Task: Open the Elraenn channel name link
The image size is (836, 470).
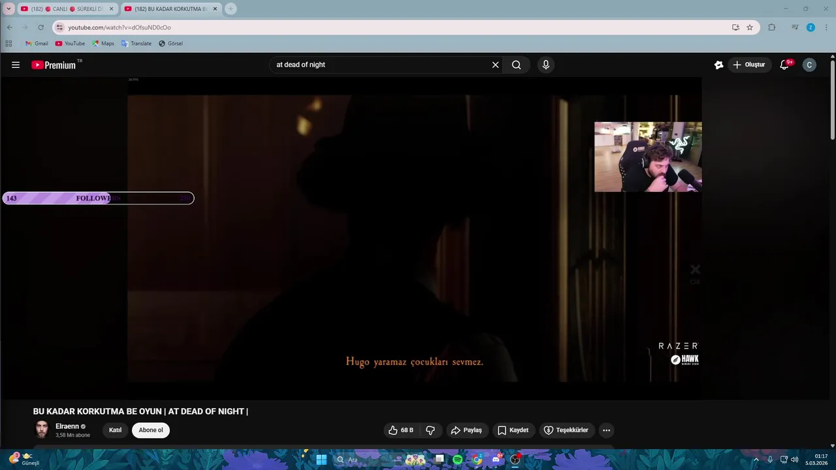Action: click(x=67, y=426)
